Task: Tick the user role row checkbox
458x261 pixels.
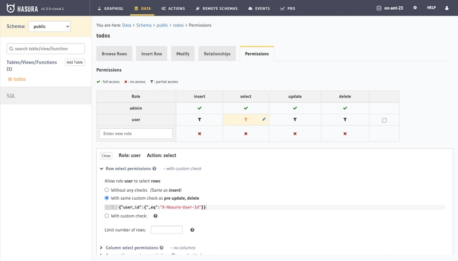Action: (384, 120)
